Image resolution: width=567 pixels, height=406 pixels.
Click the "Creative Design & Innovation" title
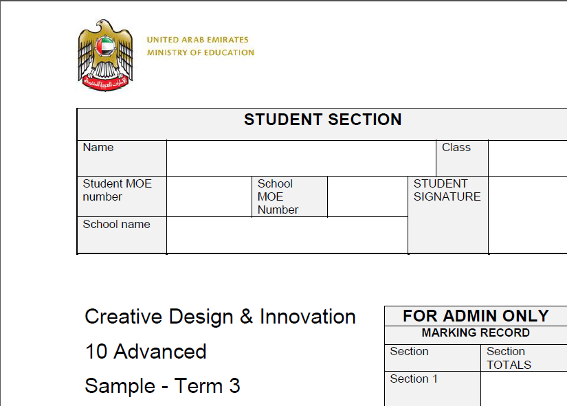tap(220, 317)
